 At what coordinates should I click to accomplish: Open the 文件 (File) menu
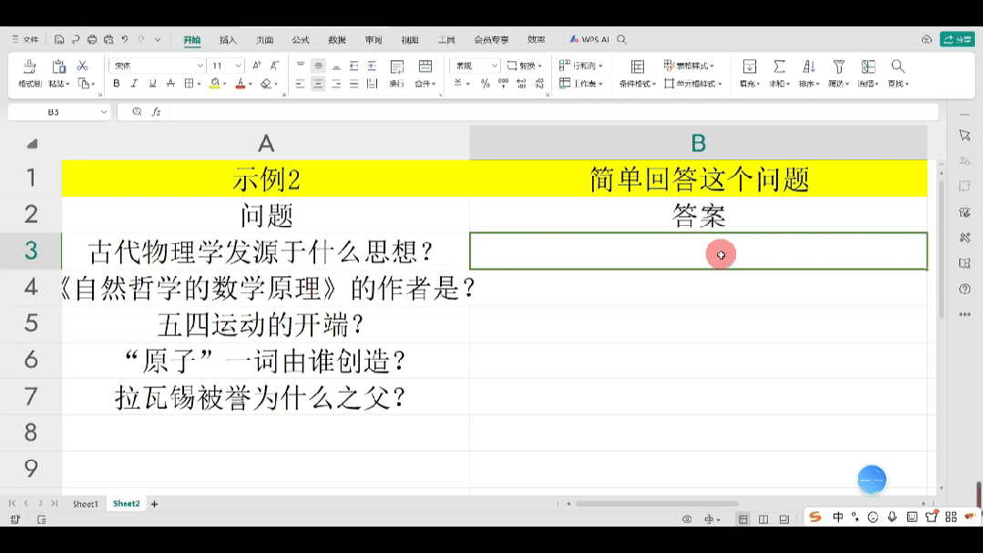pyautogui.click(x=26, y=39)
